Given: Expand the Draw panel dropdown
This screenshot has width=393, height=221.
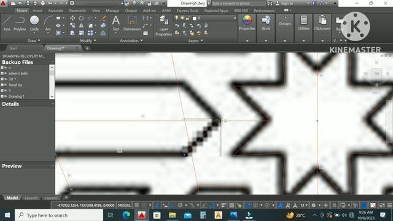Looking at the screenshot, I should coord(34,41).
